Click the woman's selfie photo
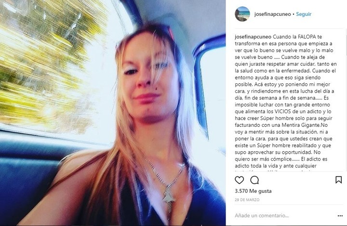This screenshot has width=347, height=226. coord(113,113)
